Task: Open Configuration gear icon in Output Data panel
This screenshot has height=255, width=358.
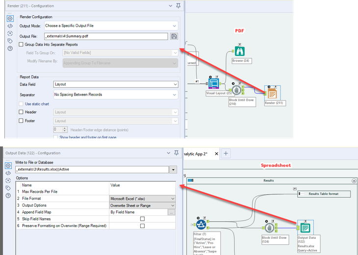Action: point(8,165)
